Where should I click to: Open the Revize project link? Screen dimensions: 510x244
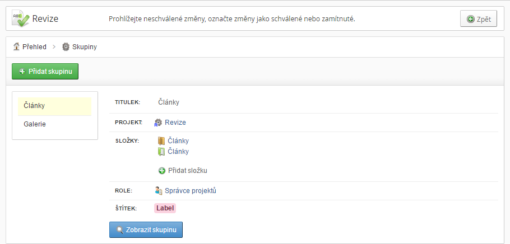(x=175, y=123)
